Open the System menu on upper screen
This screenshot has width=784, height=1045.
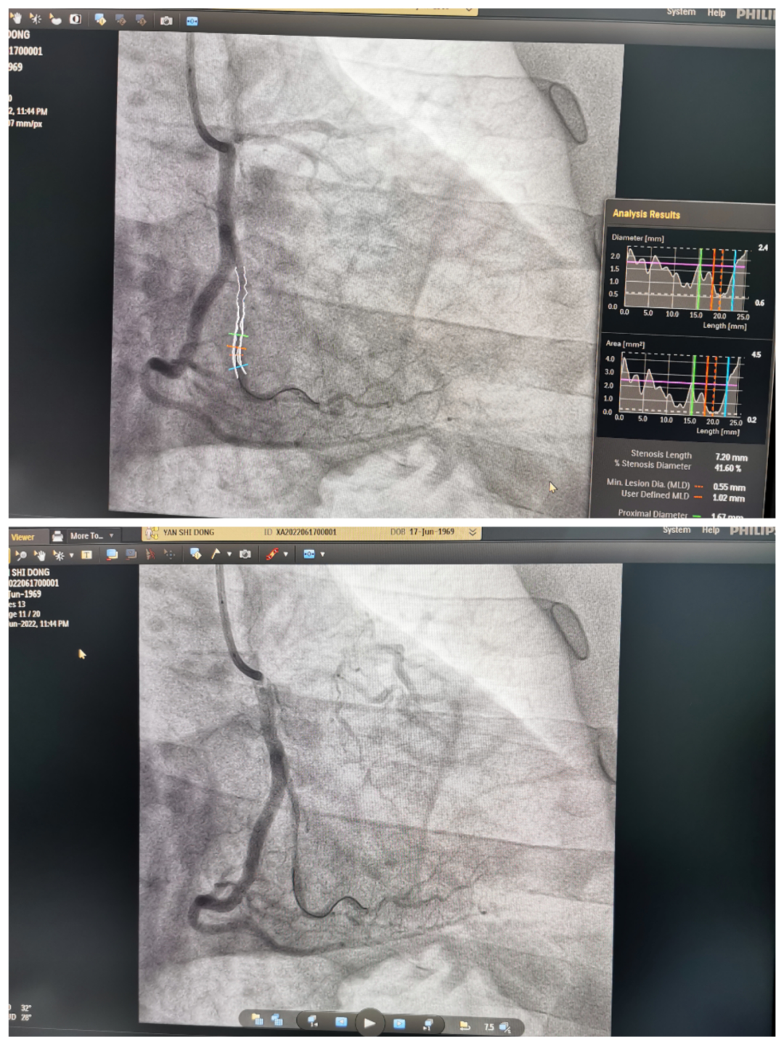pos(681,12)
